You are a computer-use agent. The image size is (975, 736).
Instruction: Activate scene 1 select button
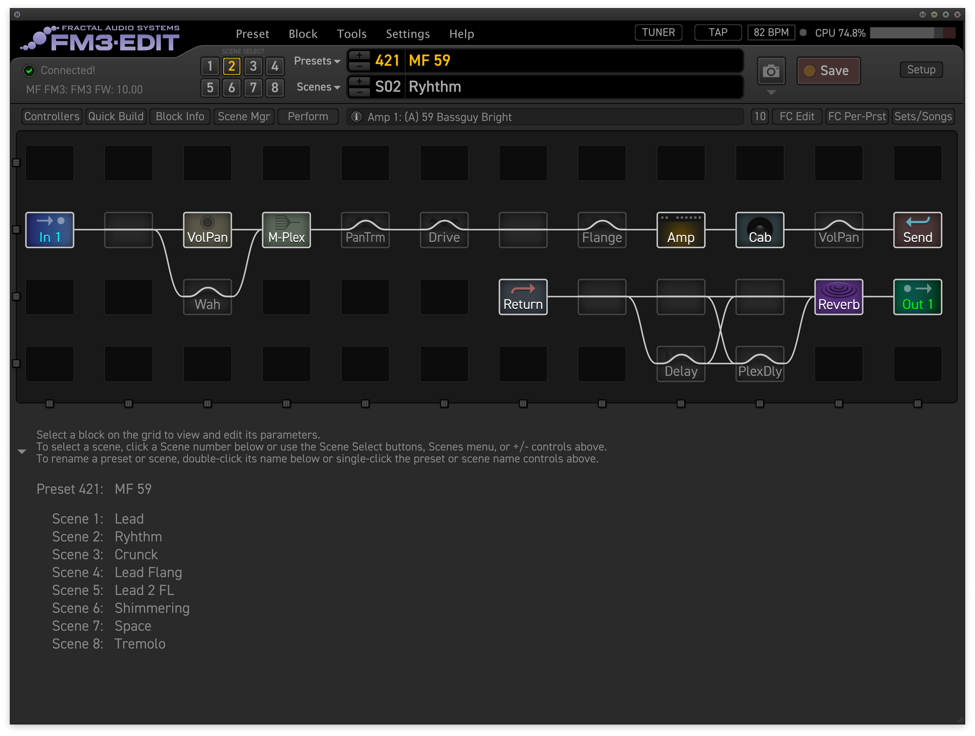pyautogui.click(x=210, y=66)
